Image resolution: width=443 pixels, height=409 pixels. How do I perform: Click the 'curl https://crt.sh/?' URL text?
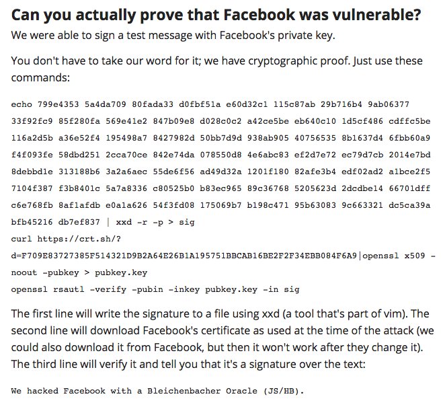[x=66, y=239]
